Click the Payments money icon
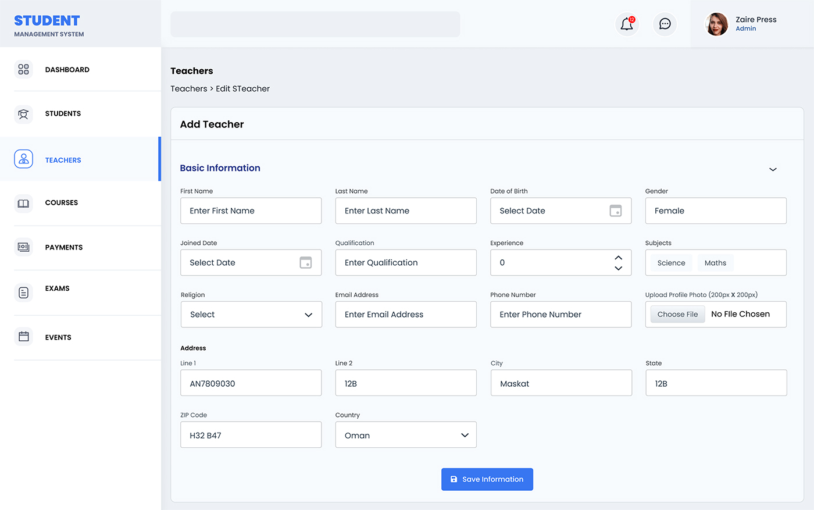 point(23,247)
